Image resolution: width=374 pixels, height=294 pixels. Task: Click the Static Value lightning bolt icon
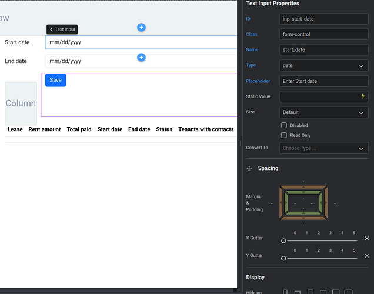click(x=363, y=96)
